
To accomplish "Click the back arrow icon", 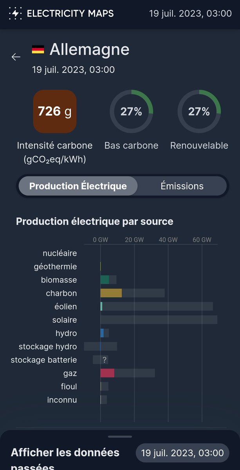I will click(x=16, y=57).
